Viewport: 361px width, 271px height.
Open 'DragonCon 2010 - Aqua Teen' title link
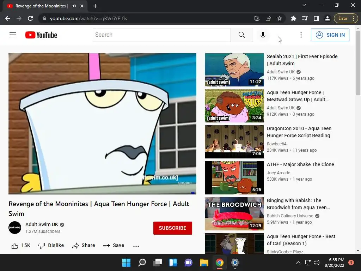tap(299, 132)
